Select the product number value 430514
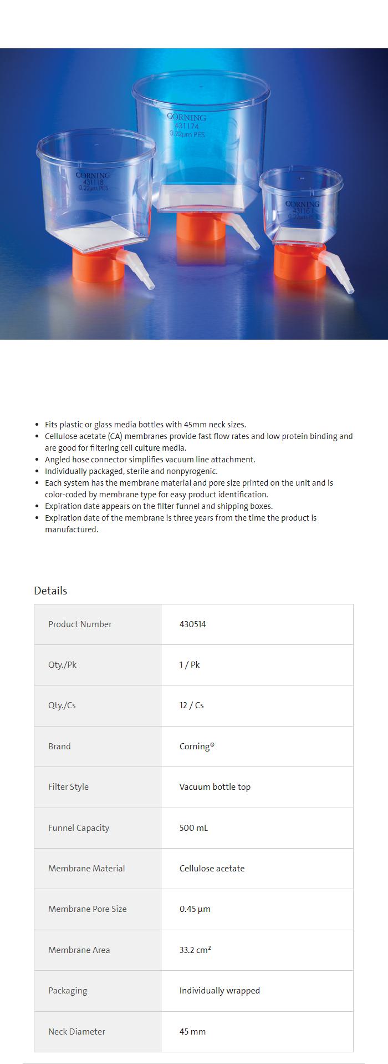The height and width of the screenshot is (1064, 388). (x=192, y=624)
